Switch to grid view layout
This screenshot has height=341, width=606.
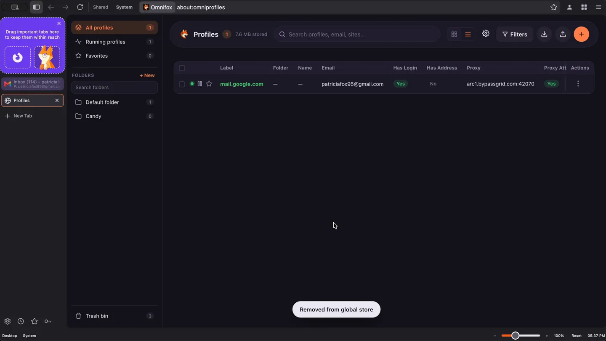pyautogui.click(x=454, y=35)
